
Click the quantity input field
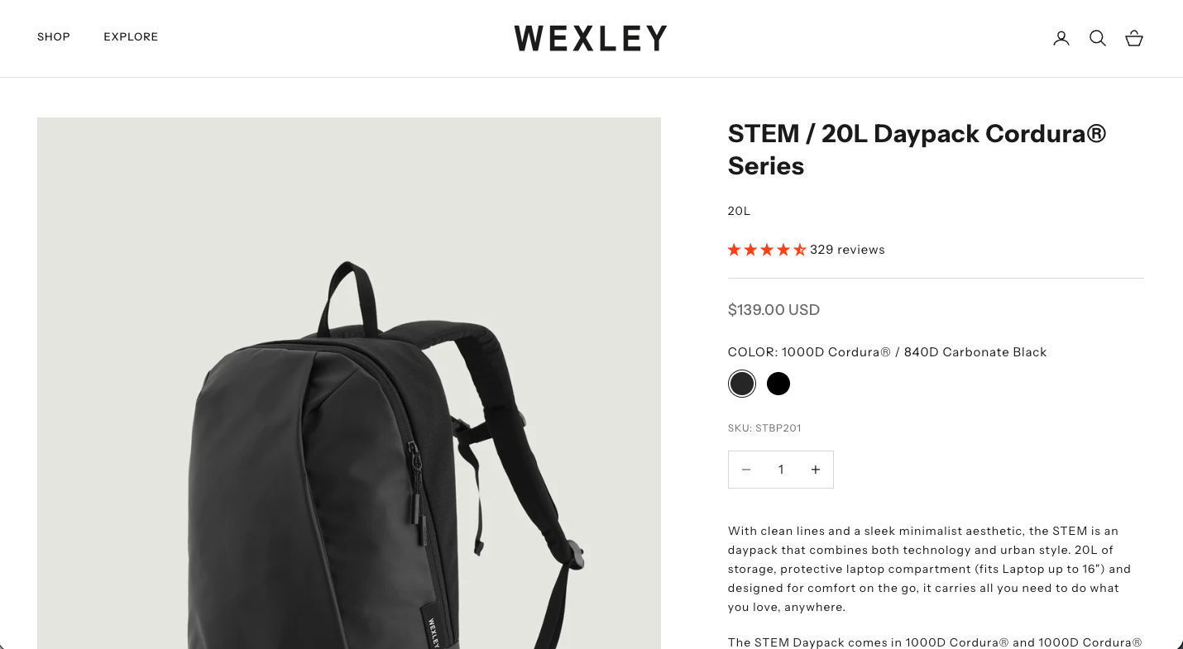coord(781,470)
